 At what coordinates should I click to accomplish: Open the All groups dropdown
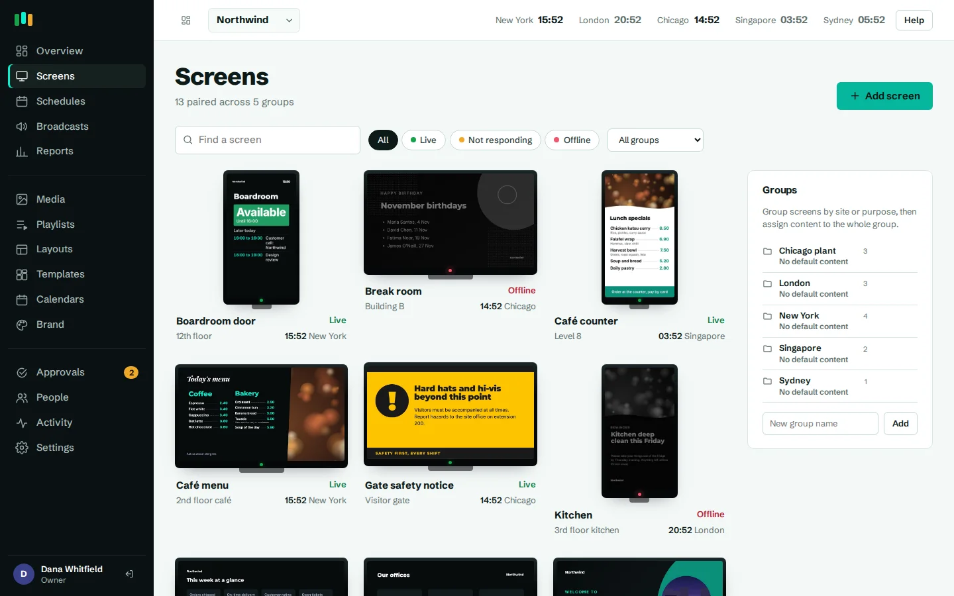(x=655, y=140)
